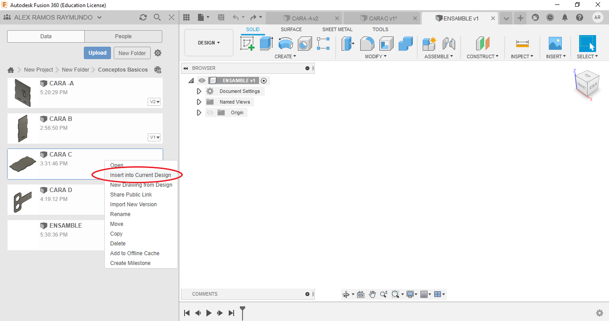Open the INSPECT dropdown menu

coord(522,56)
